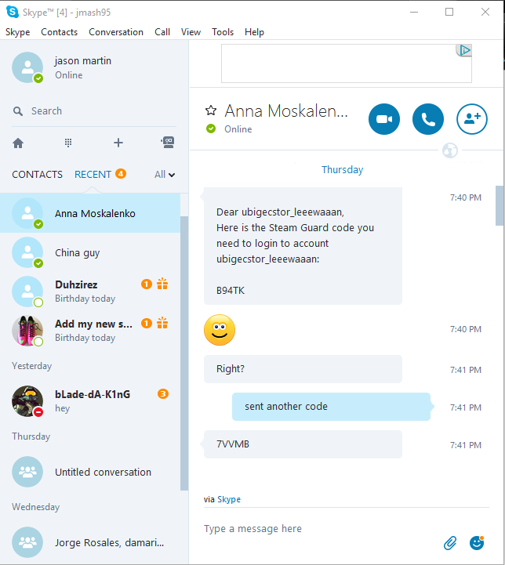
Task: Click the jason martin name text
Action: (x=83, y=60)
